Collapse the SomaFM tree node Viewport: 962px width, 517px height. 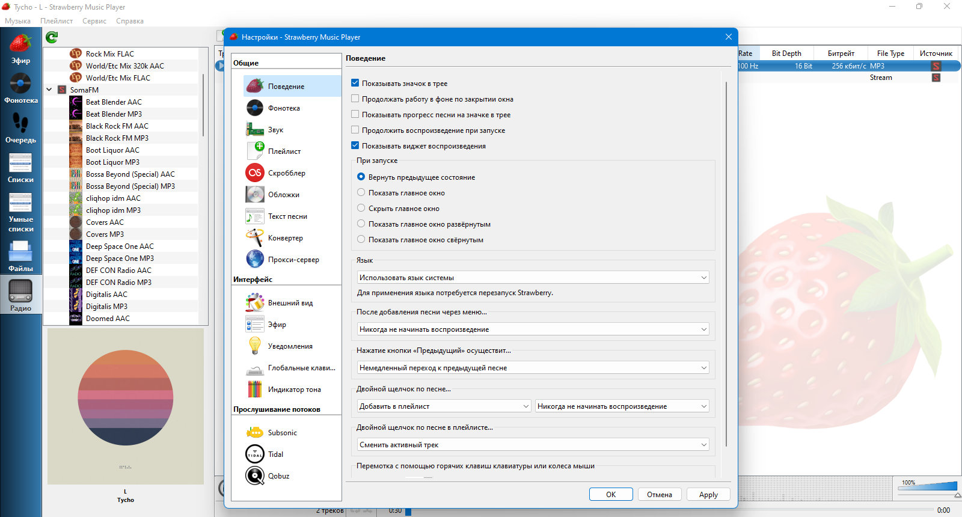click(x=49, y=90)
